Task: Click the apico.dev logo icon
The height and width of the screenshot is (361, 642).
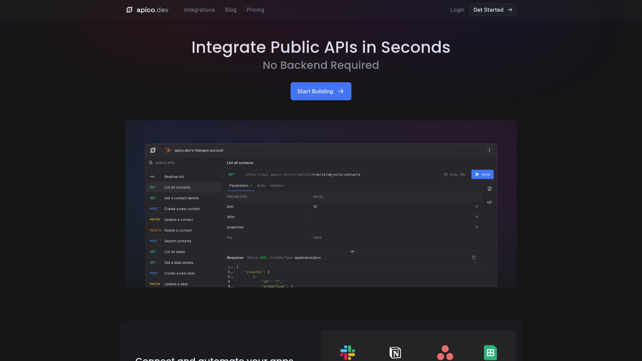Action: point(129,10)
